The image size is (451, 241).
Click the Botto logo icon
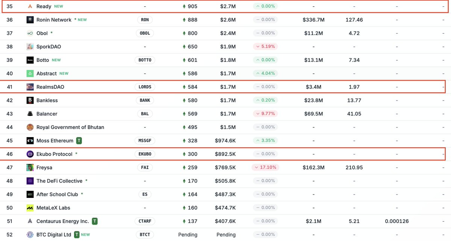click(30, 60)
